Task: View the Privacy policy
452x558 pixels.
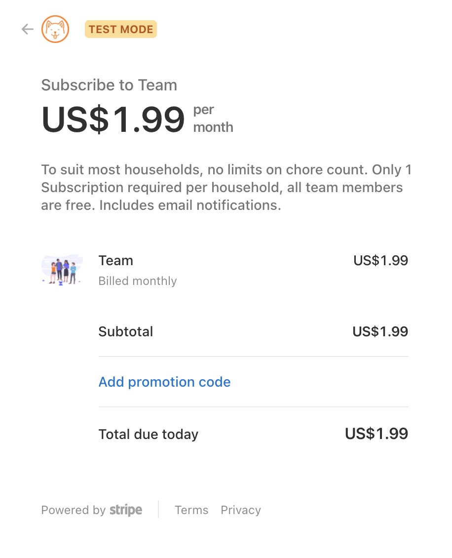Action: (241, 510)
